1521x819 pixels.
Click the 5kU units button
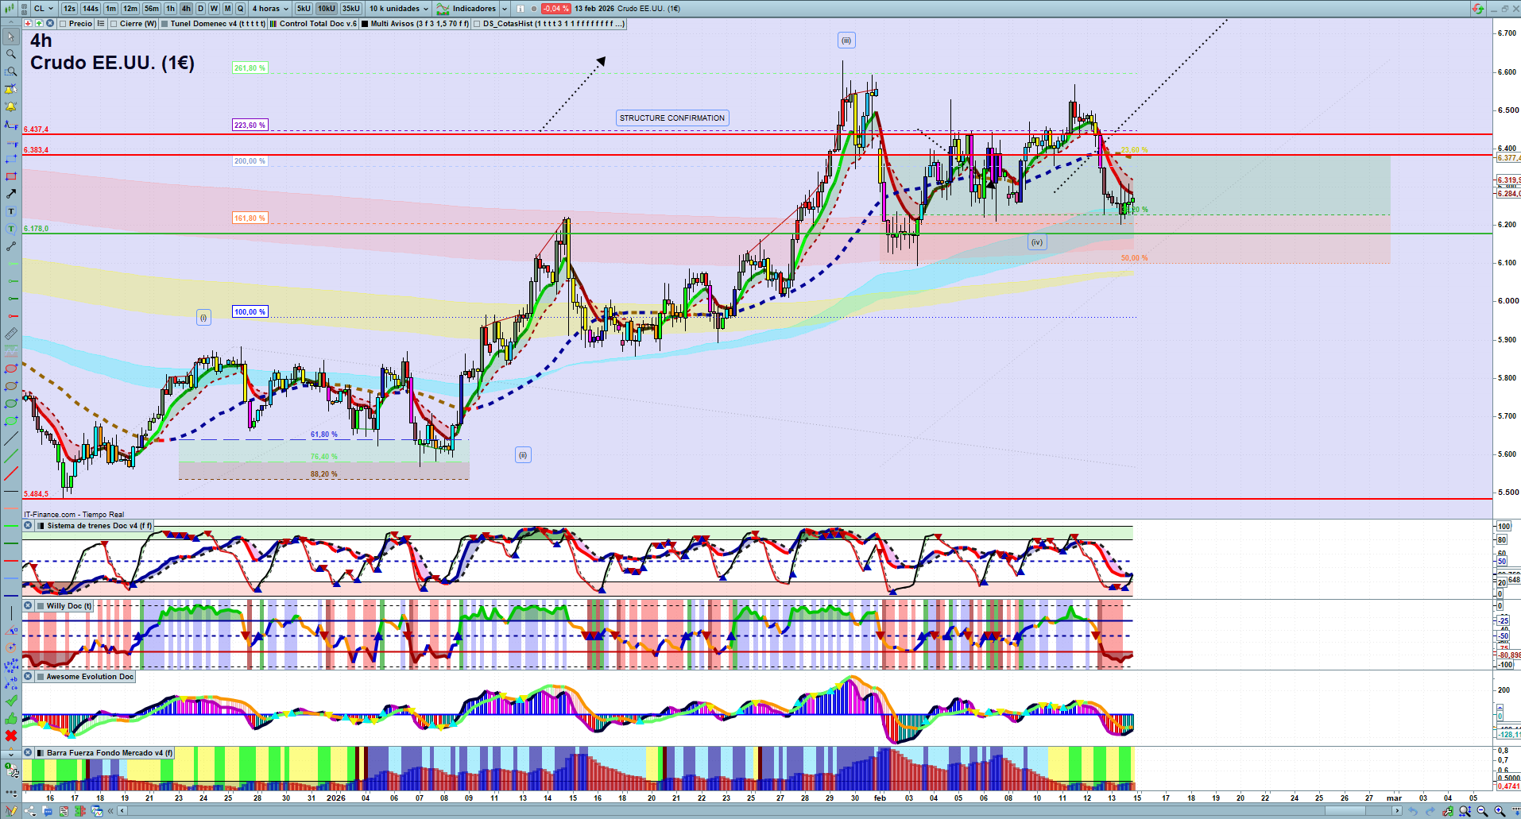click(x=304, y=9)
